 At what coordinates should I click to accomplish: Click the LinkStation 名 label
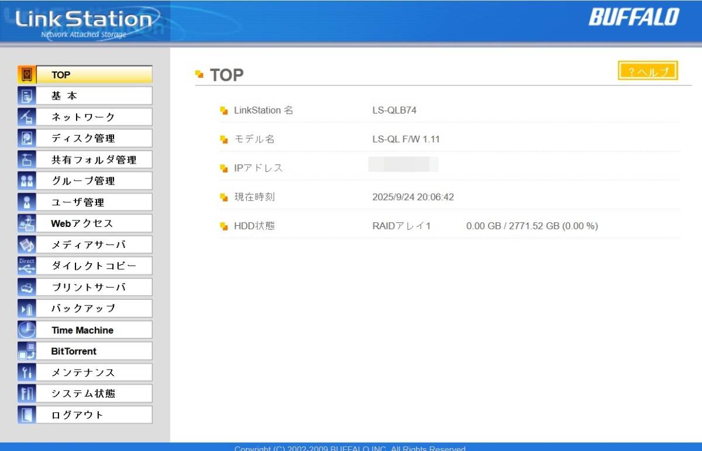coord(264,110)
